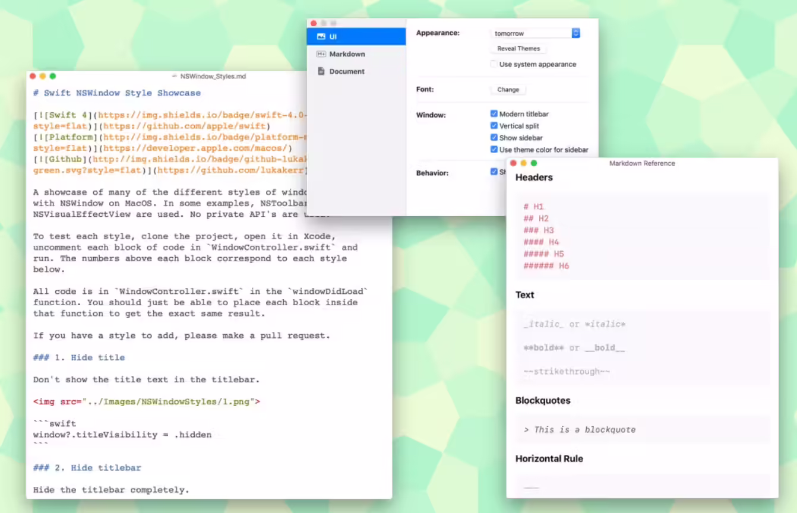This screenshot has width=797, height=513.
Task: Open the Appearance theme dropdown showing tomorrow
Action: point(535,33)
